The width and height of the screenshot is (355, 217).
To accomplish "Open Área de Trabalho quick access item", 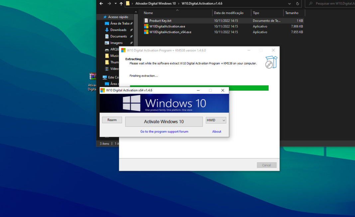I will (x=120, y=23).
